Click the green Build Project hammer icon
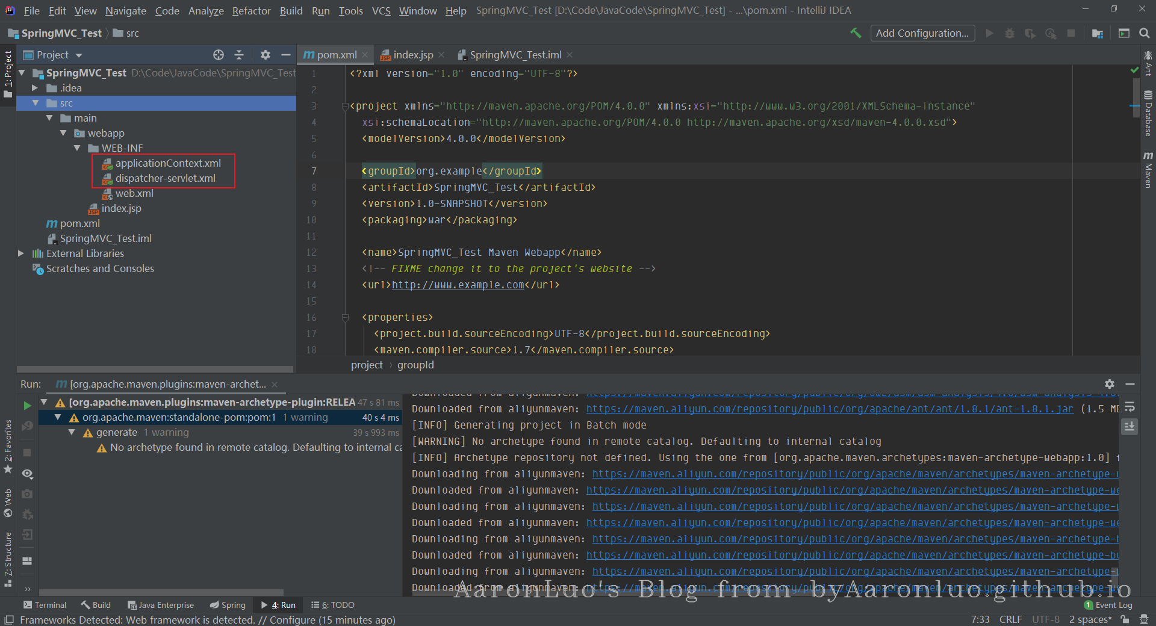 tap(856, 33)
